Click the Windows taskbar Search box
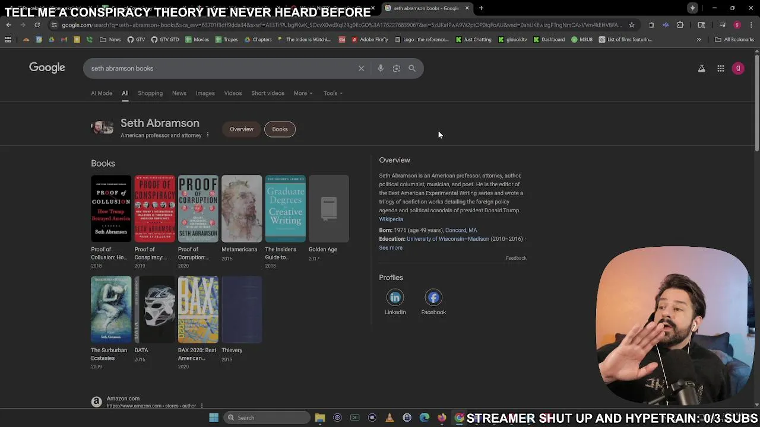Screen dimensions: 760x427 tap(268, 418)
